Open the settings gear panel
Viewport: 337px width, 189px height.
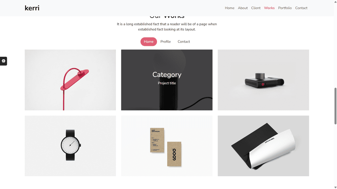click(x=3, y=61)
